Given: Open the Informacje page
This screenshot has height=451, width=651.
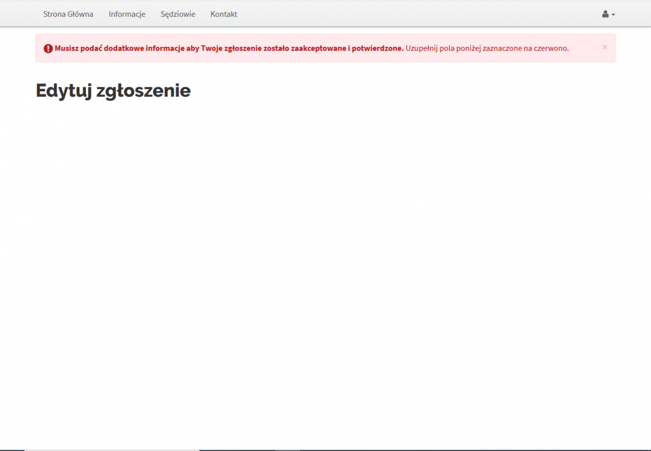Looking at the screenshot, I should click(x=127, y=14).
